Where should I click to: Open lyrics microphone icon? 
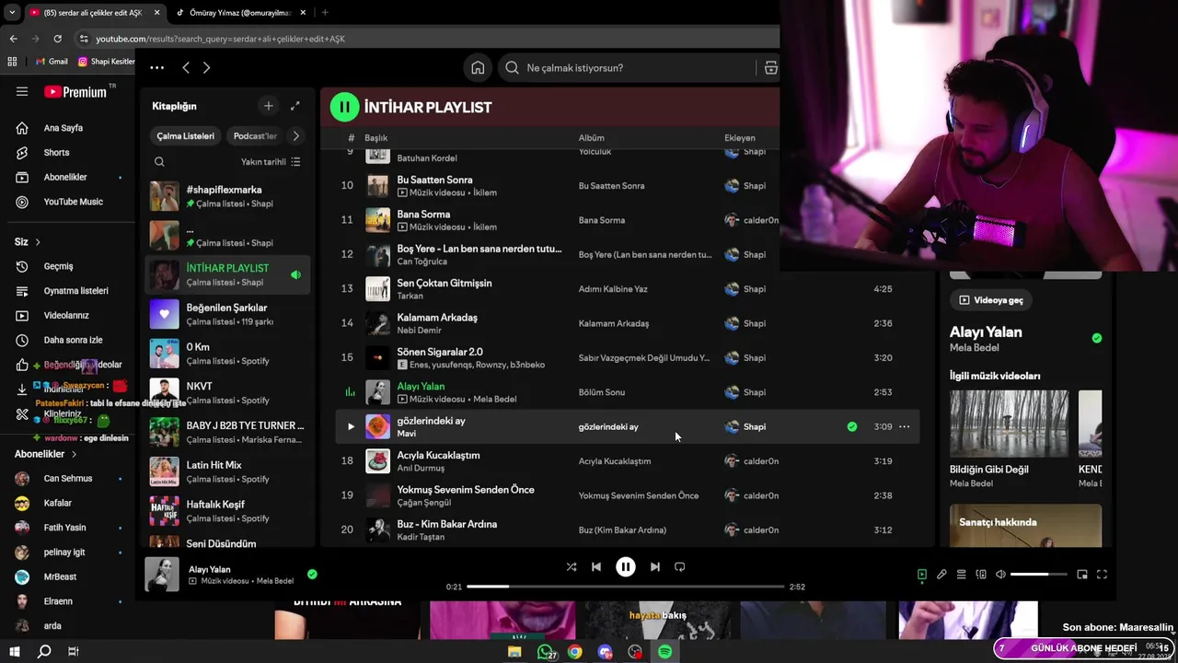coord(941,575)
